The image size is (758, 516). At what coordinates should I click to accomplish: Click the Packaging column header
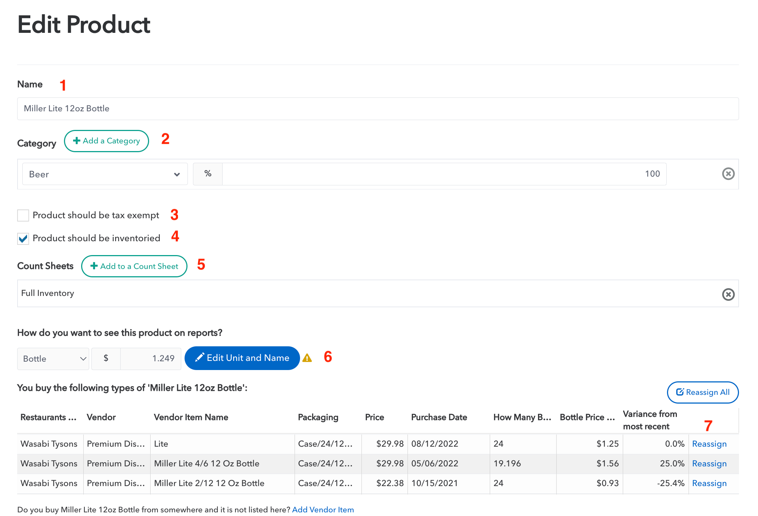318,417
